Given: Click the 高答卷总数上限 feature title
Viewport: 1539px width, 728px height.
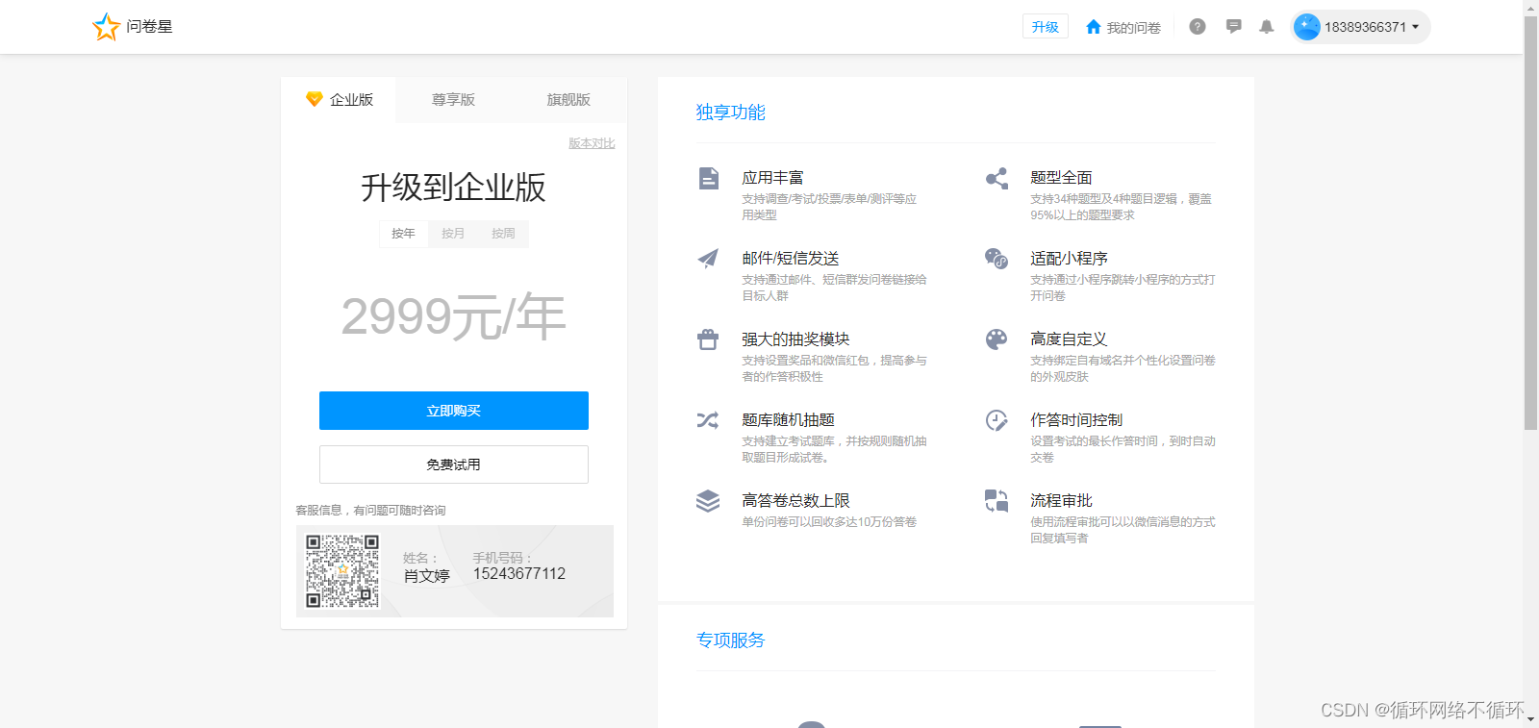Looking at the screenshot, I should pyautogui.click(x=795, y=501).
